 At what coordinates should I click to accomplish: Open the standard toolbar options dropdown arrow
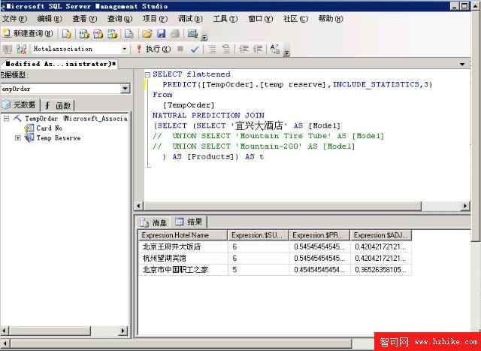pyautogui.click(x=204, y=38)
